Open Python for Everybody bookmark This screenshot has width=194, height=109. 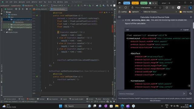[x=149, y=12]
